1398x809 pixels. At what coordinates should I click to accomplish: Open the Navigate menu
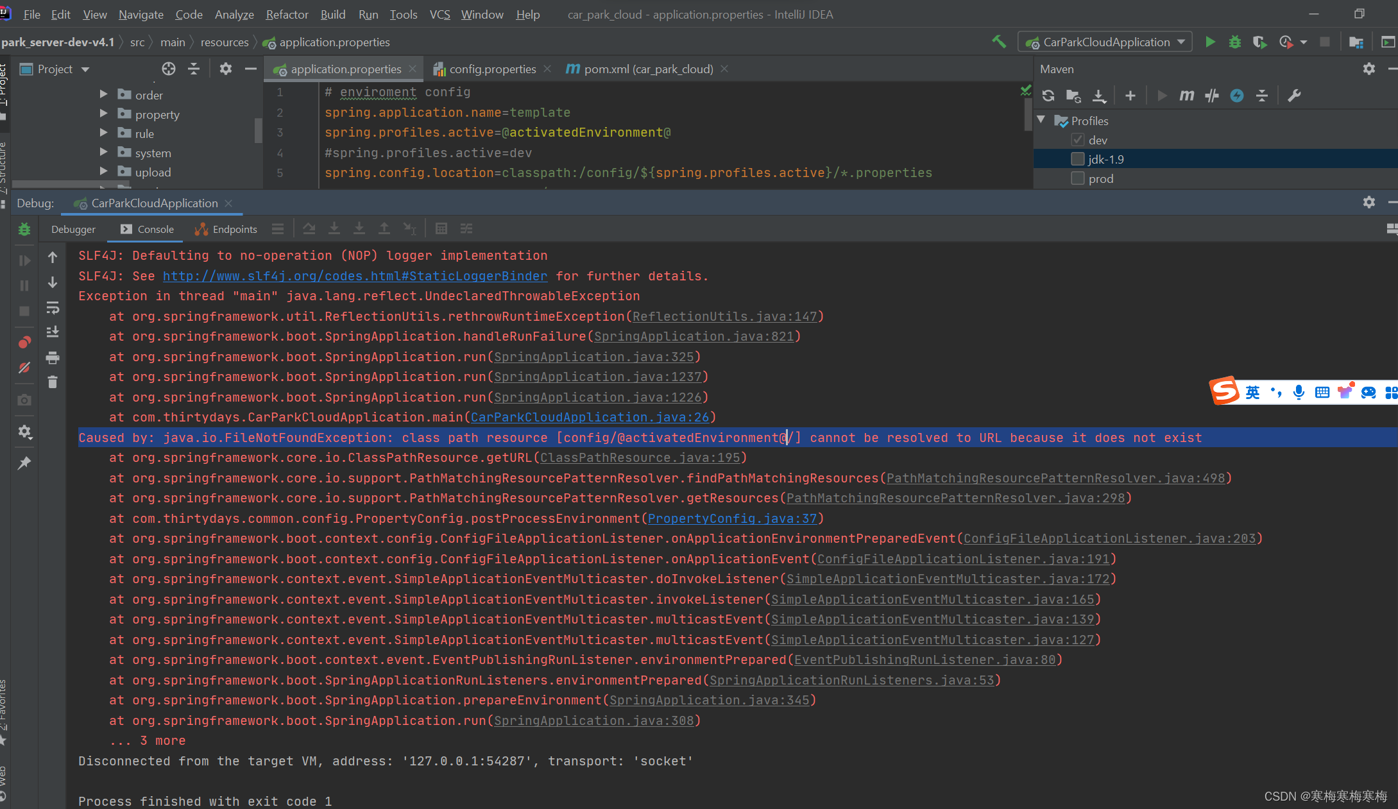141,14
